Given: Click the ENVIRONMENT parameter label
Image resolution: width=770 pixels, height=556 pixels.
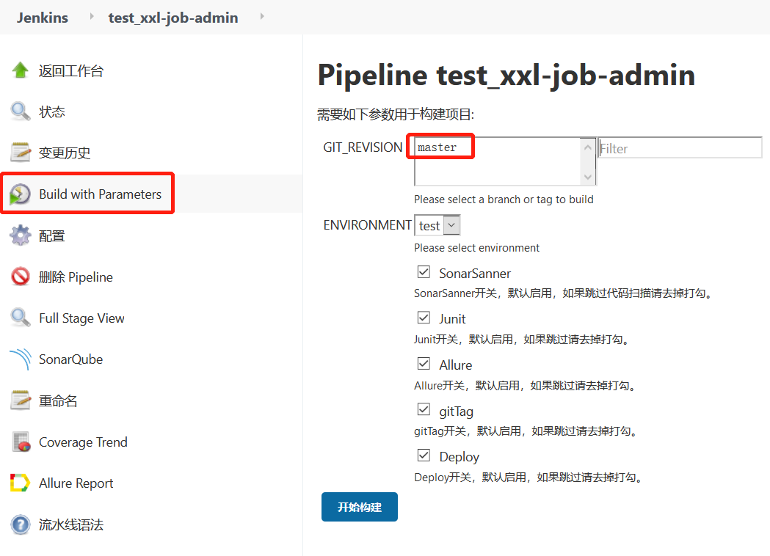Looking at the screenshot, I should (x=367, y=225).
